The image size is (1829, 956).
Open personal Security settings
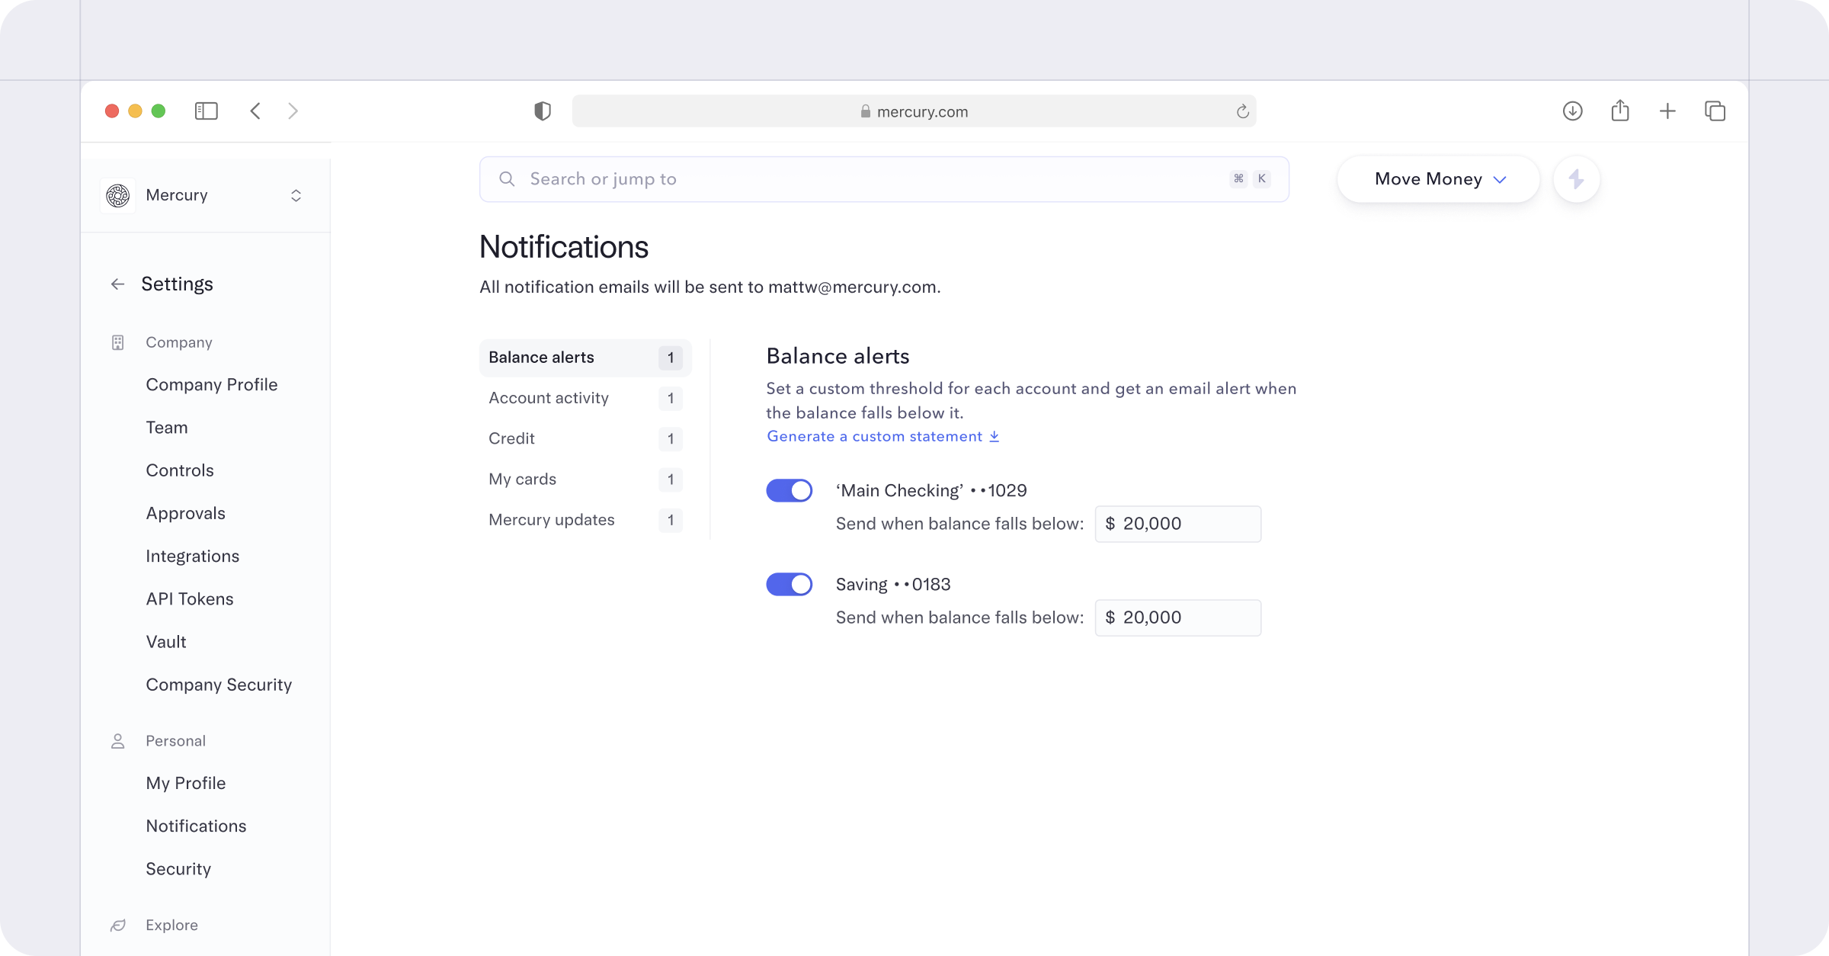178,869
